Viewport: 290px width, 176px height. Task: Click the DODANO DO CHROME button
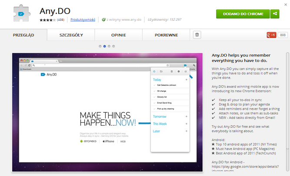[x=243, y=14]
